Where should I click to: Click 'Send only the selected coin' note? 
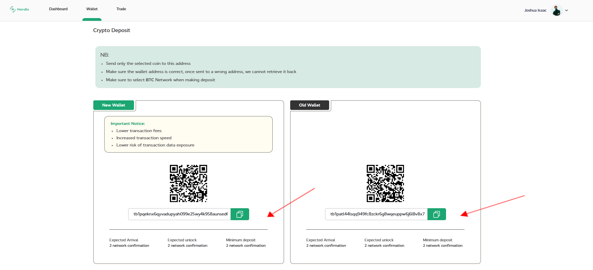[x=148, y=63]
